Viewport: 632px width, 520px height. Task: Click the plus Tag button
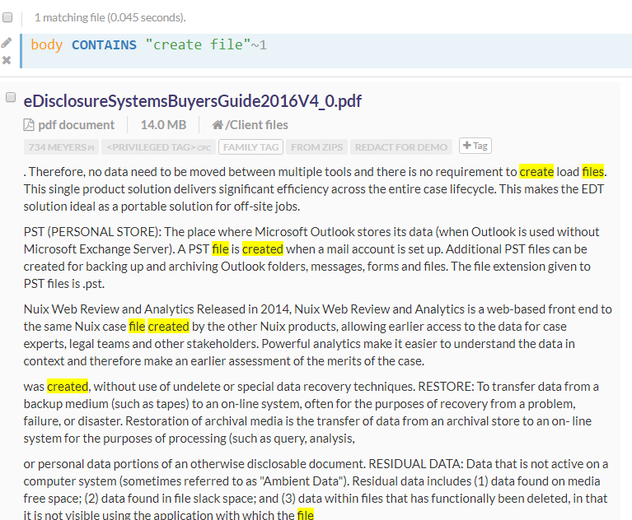(475, 146)
